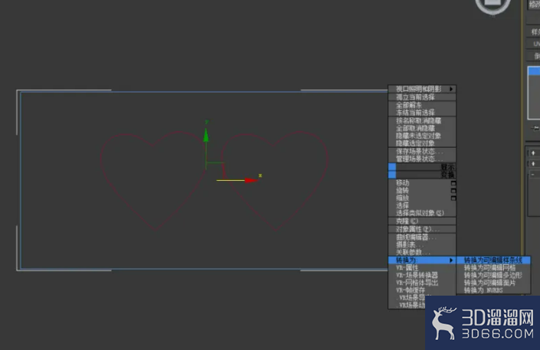Choose 孤立当前选择 to isolate selection
The width and height of the screenshot is (540, 350).
(422, 97)
